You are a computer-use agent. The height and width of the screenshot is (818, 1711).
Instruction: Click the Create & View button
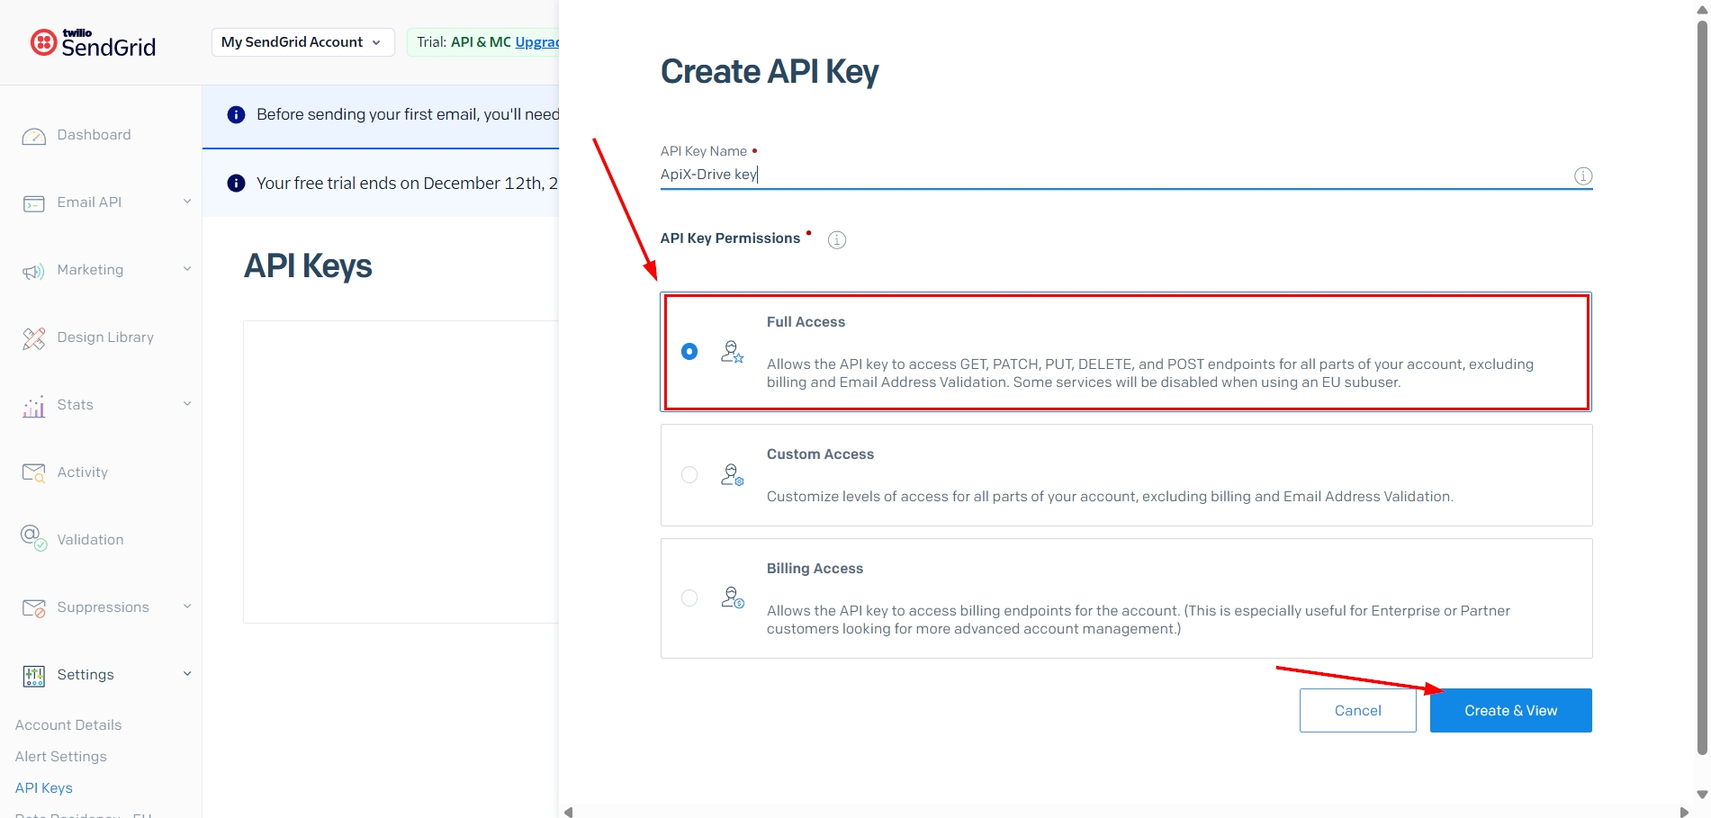pos(1510,711)
